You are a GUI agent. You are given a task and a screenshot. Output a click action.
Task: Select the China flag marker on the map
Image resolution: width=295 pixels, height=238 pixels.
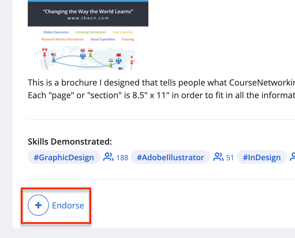(119, 55)
